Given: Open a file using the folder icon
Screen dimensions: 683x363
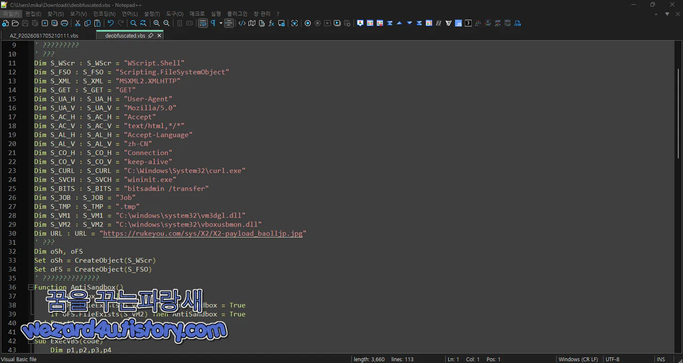Looking at the screenshot, I should click(x=15, y=23).
